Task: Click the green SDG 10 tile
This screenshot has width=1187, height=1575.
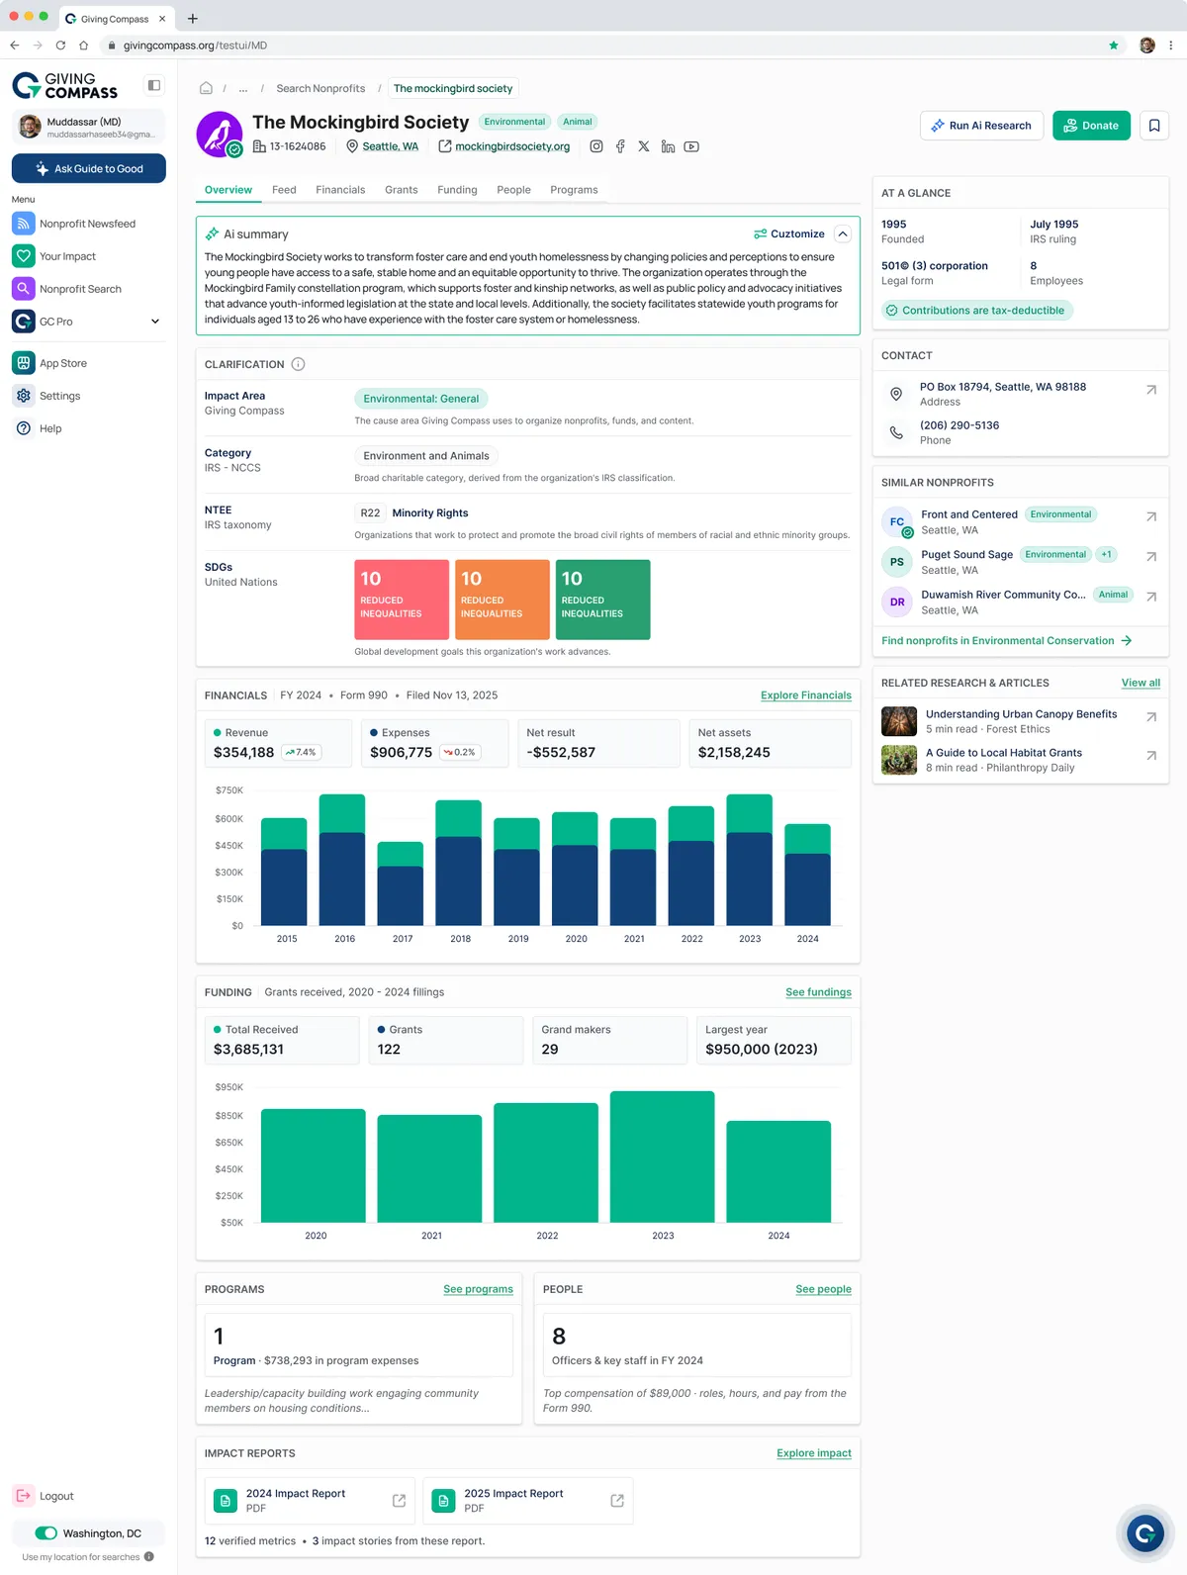Action: [603, 600]
